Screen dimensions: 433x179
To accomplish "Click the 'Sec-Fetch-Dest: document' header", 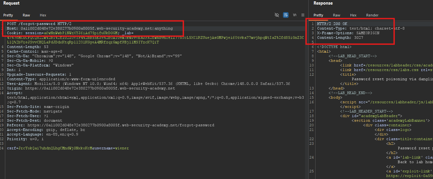I will [x=34, y=121].
